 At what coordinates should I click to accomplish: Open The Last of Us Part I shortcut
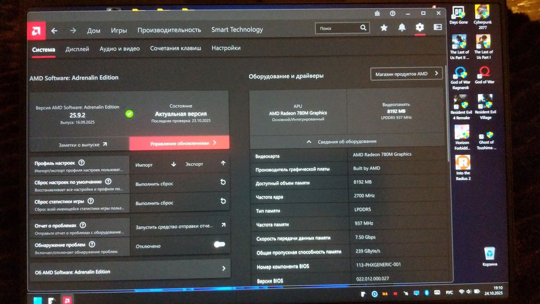483,47
